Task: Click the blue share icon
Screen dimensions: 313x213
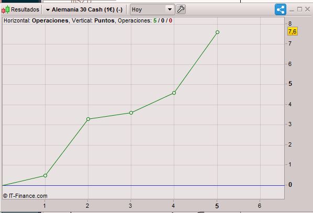Action: (x=281, y=9)
